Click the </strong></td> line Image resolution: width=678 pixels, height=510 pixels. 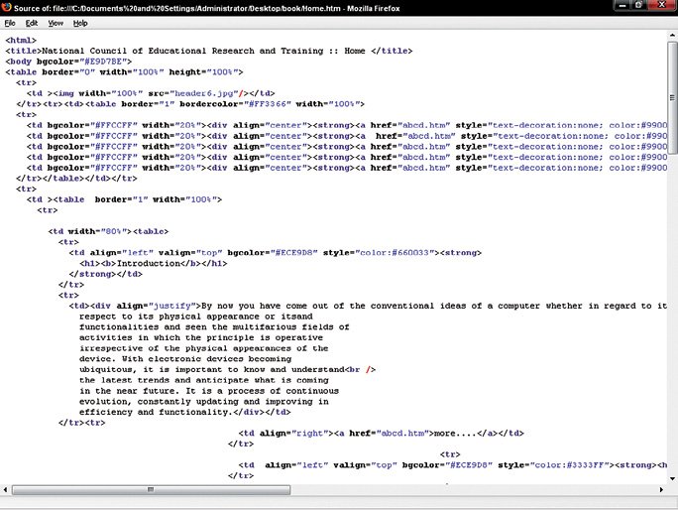click(105, 274)
